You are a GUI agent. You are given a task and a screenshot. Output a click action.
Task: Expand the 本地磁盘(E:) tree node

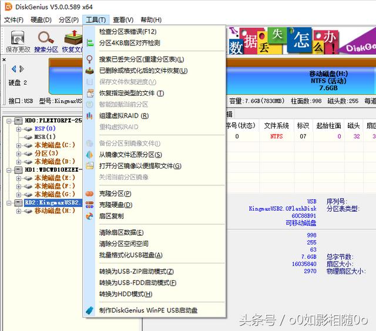(x=18, y=178)
